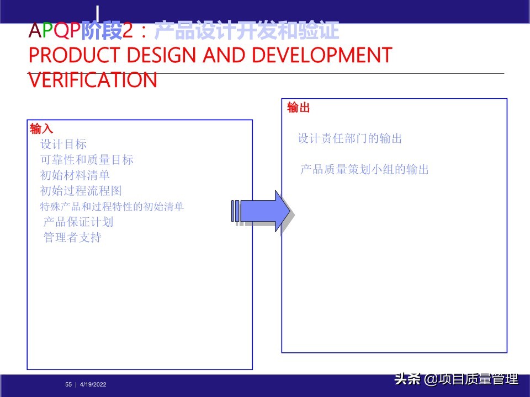
Task: Select the '产品质量策划小组的输出' line
Action: (x=364, y=169)
